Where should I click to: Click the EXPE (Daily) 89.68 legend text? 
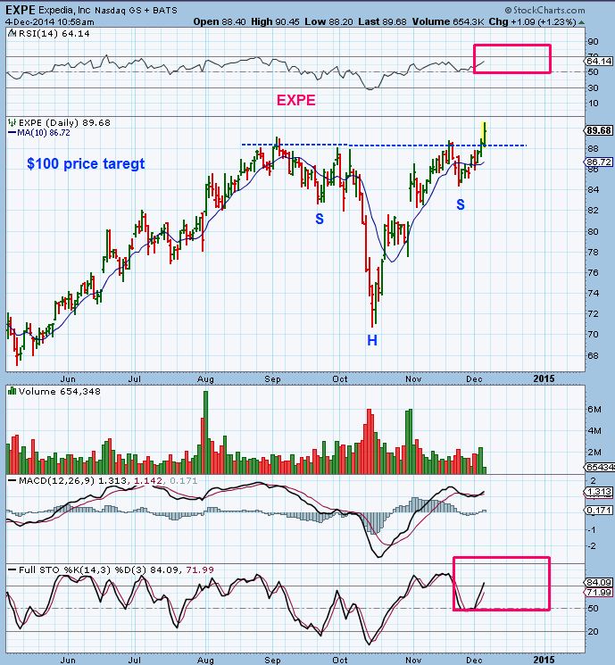(64, 123)
